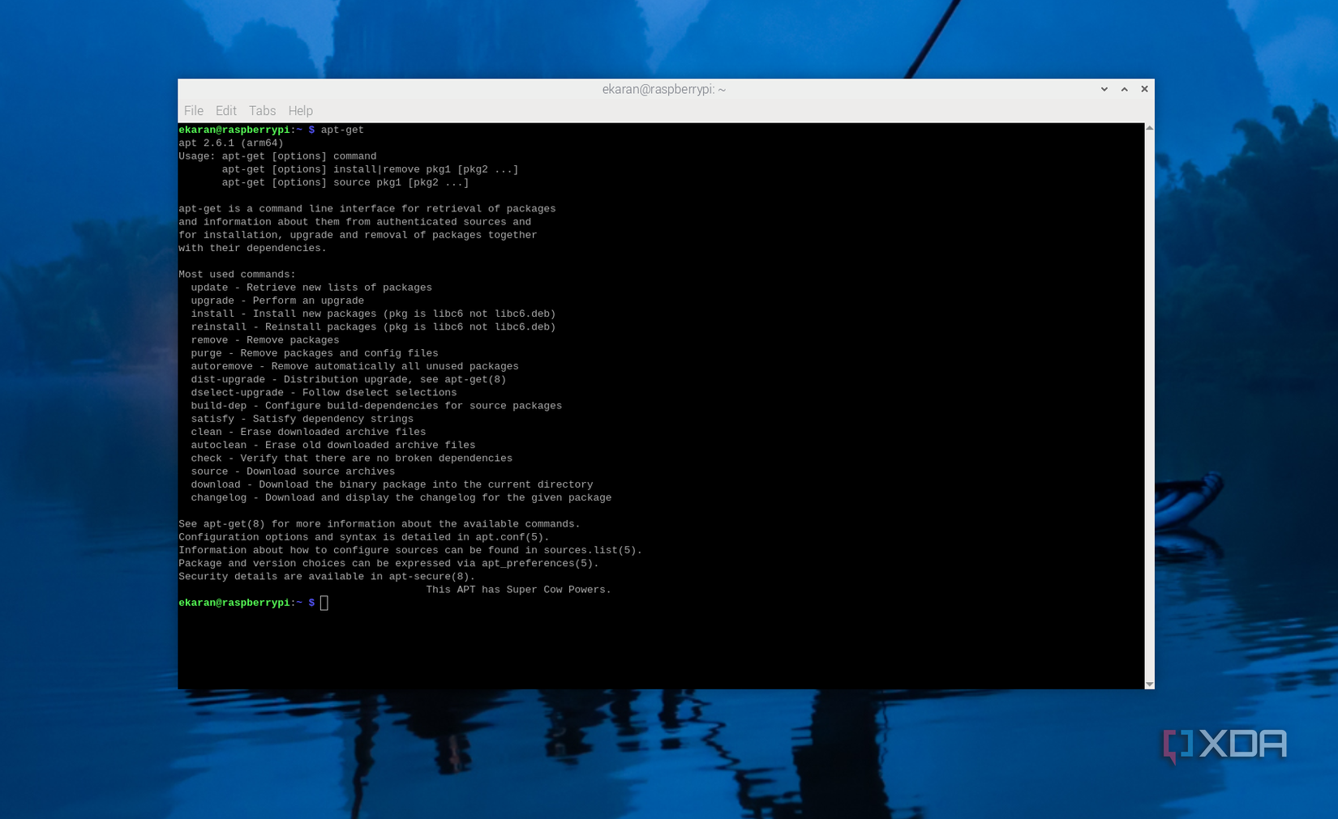This screenshot has width=1338, height=819.
Task: Click the scrollbar up arrow
Action: pos(1148,127)
